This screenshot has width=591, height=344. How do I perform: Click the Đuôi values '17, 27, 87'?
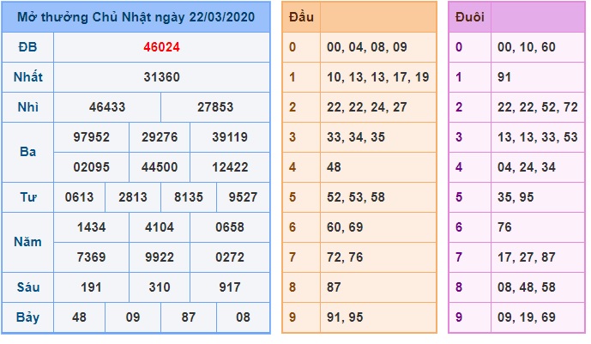tap(527, 257)
